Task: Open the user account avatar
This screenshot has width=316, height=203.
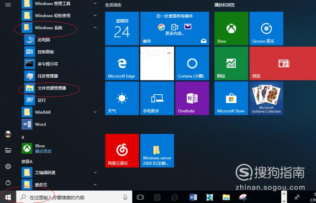Action: tap(8, 134)
